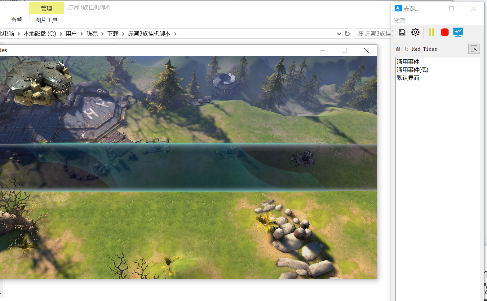Open the blue monitor chart icon
Image resolution: width=487 pixels, height=301 pixels.
click(x=458, y=32)
